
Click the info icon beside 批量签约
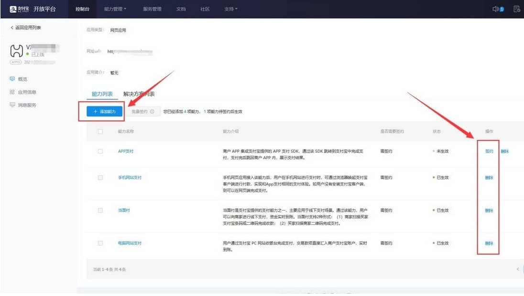click(x=152, y=111)
